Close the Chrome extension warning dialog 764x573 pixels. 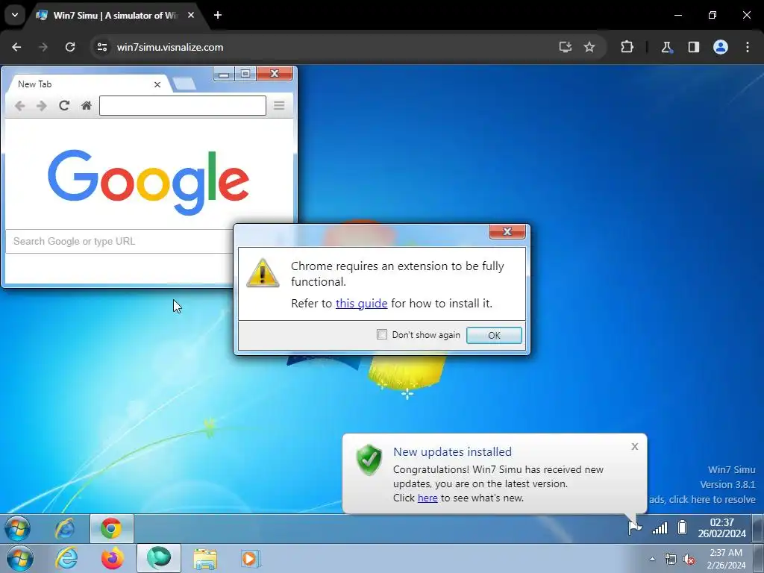tap(507, 232)
